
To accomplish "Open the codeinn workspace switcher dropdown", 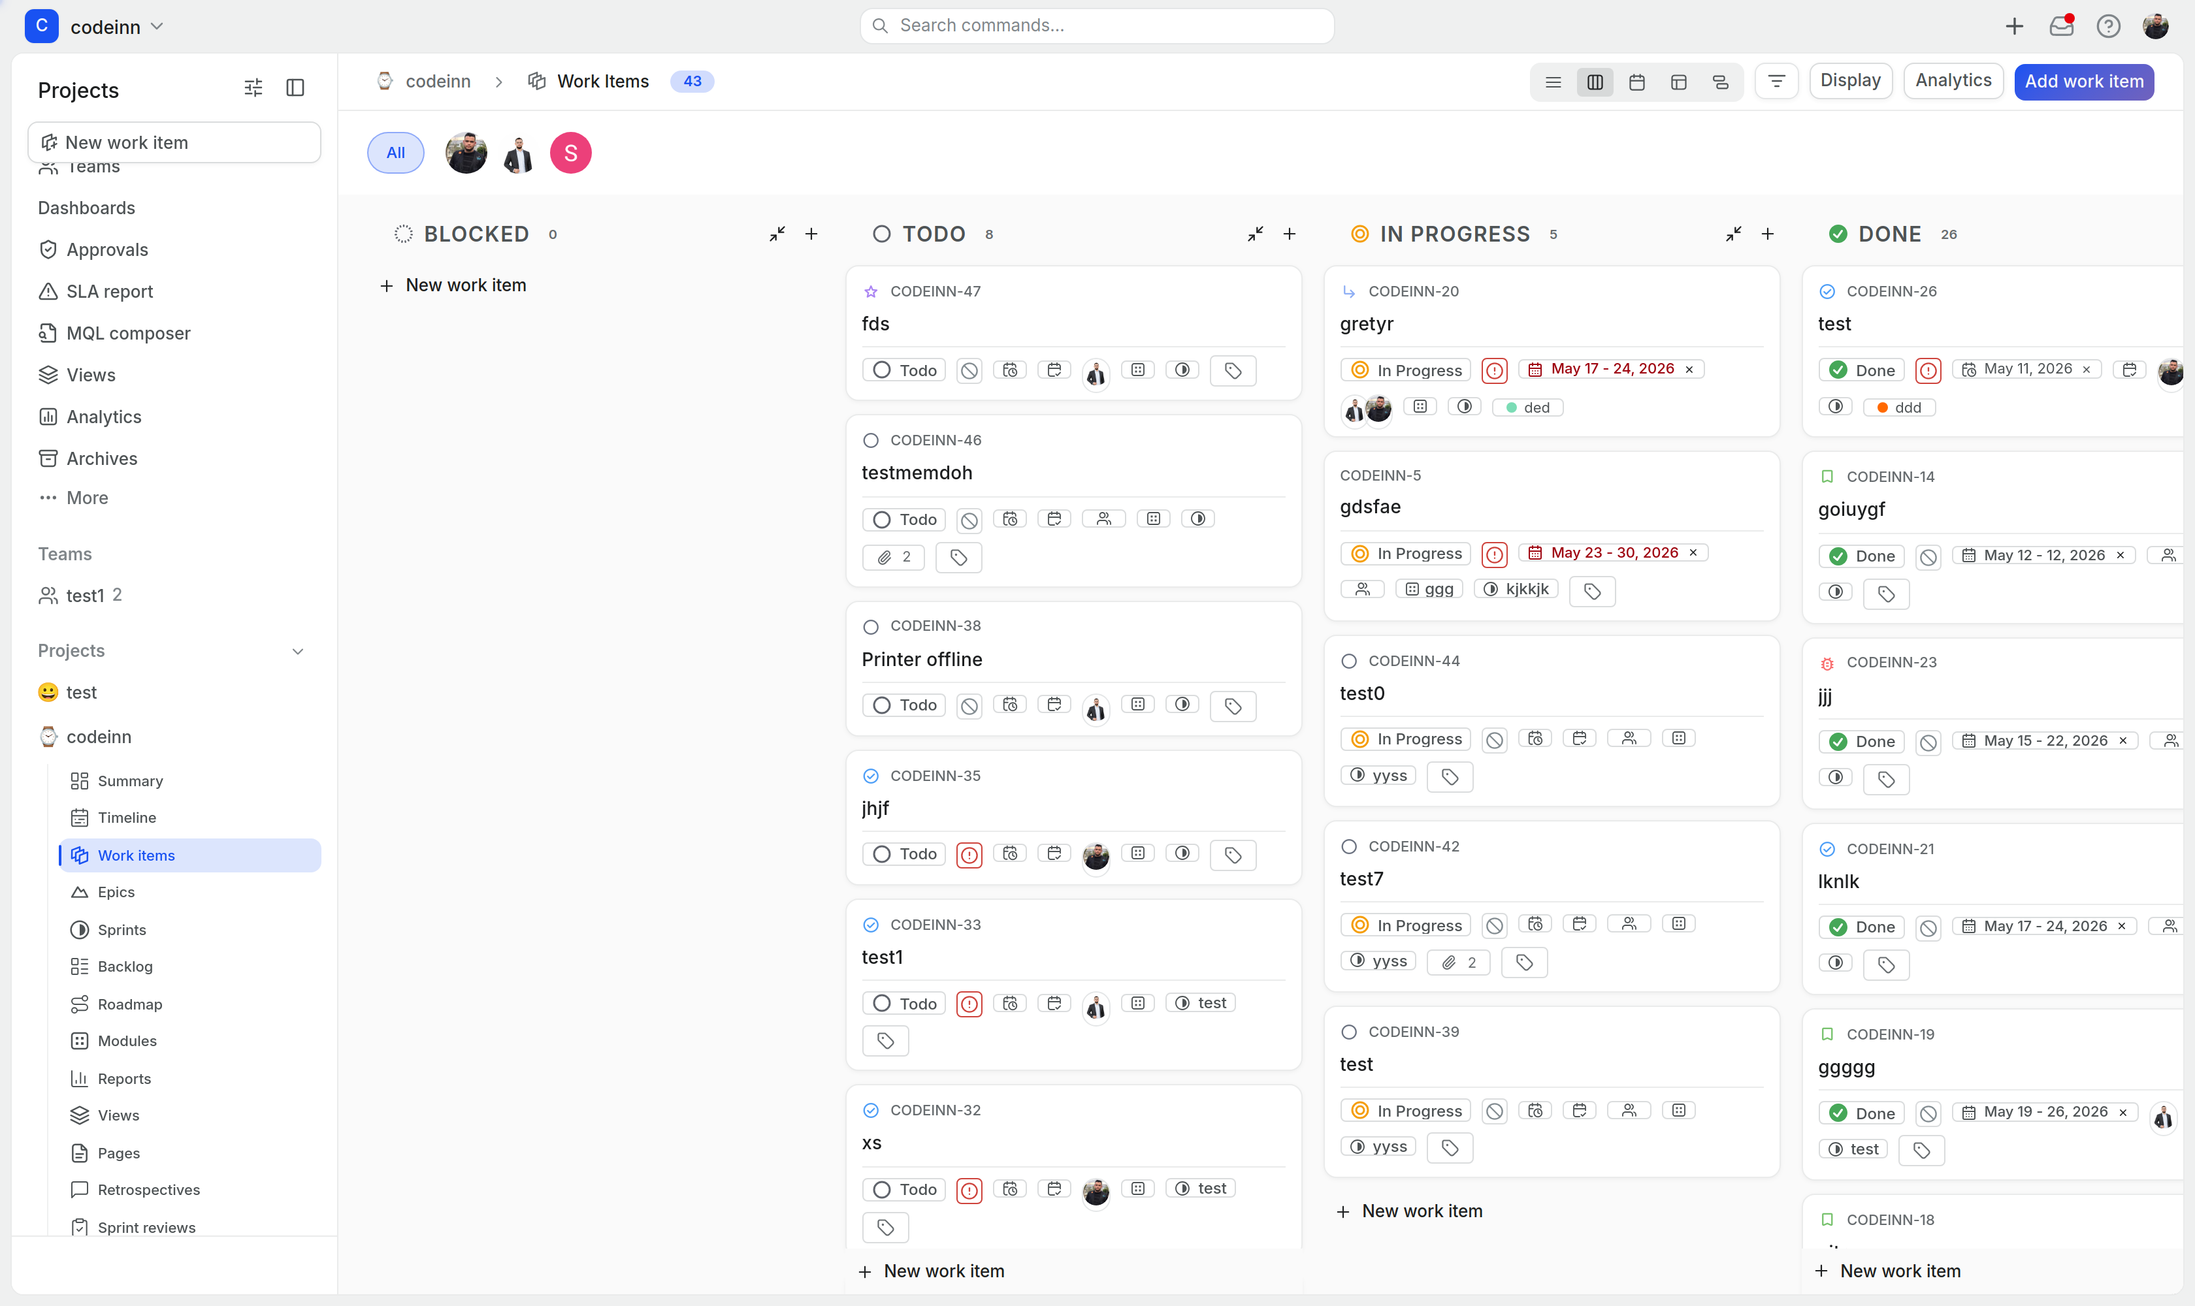I will coord(95,26).
